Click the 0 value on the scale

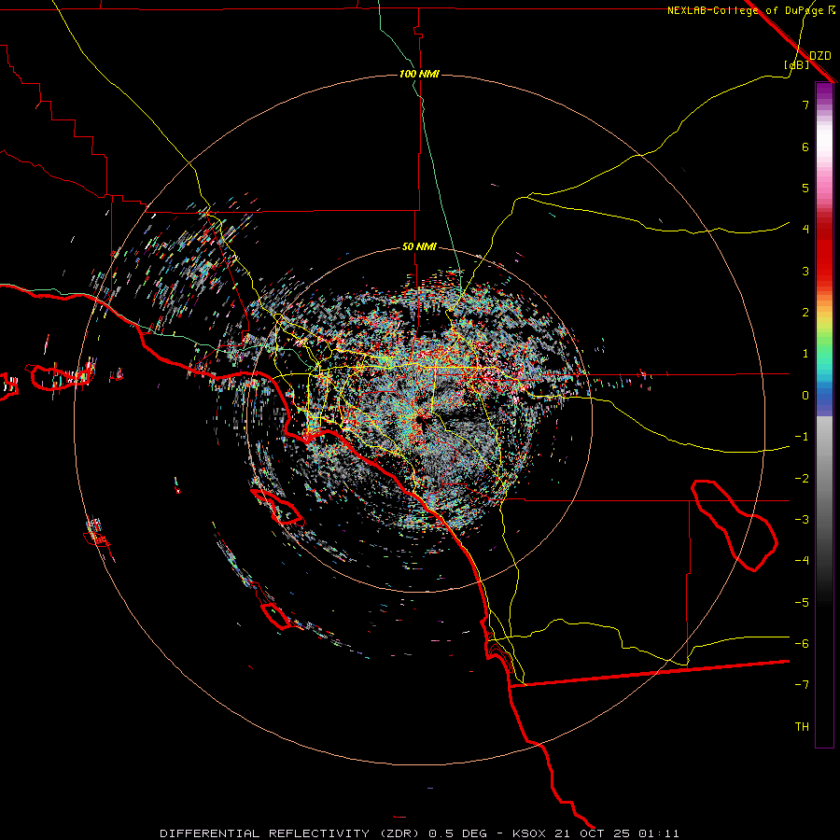coord(805,396)
